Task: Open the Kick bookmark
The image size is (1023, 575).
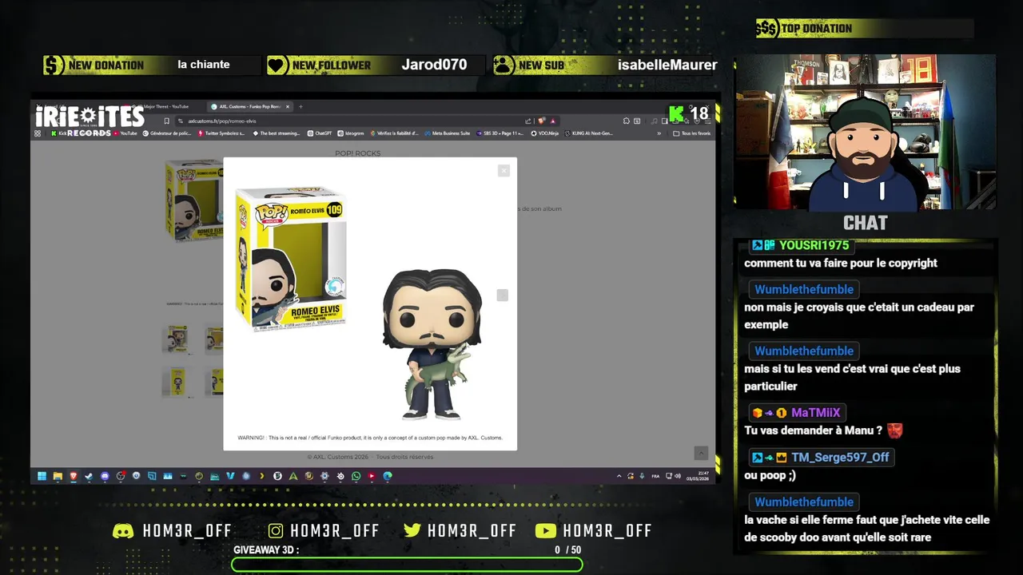Action: point(58,133)
